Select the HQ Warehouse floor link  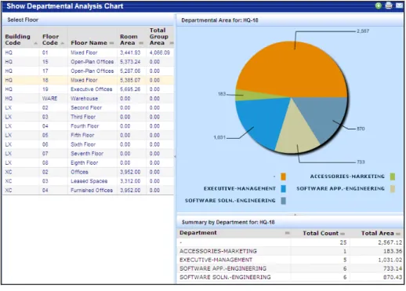tap(84, 99)
